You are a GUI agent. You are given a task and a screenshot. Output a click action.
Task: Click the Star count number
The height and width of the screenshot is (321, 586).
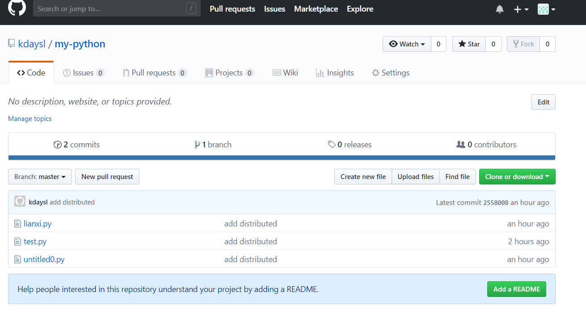493,44
